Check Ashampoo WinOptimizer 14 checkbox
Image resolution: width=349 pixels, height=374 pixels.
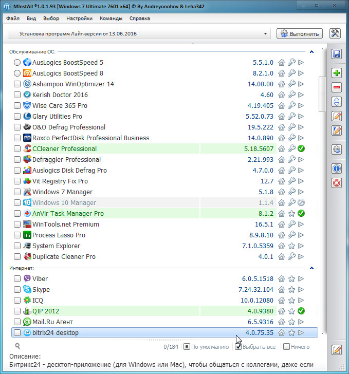[x=17, y=84]
